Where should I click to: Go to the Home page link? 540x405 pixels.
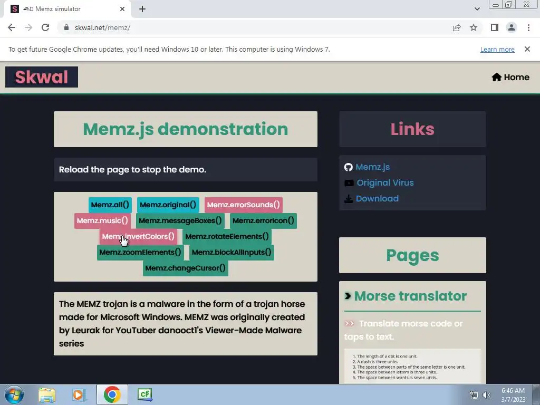pos(510,77)
